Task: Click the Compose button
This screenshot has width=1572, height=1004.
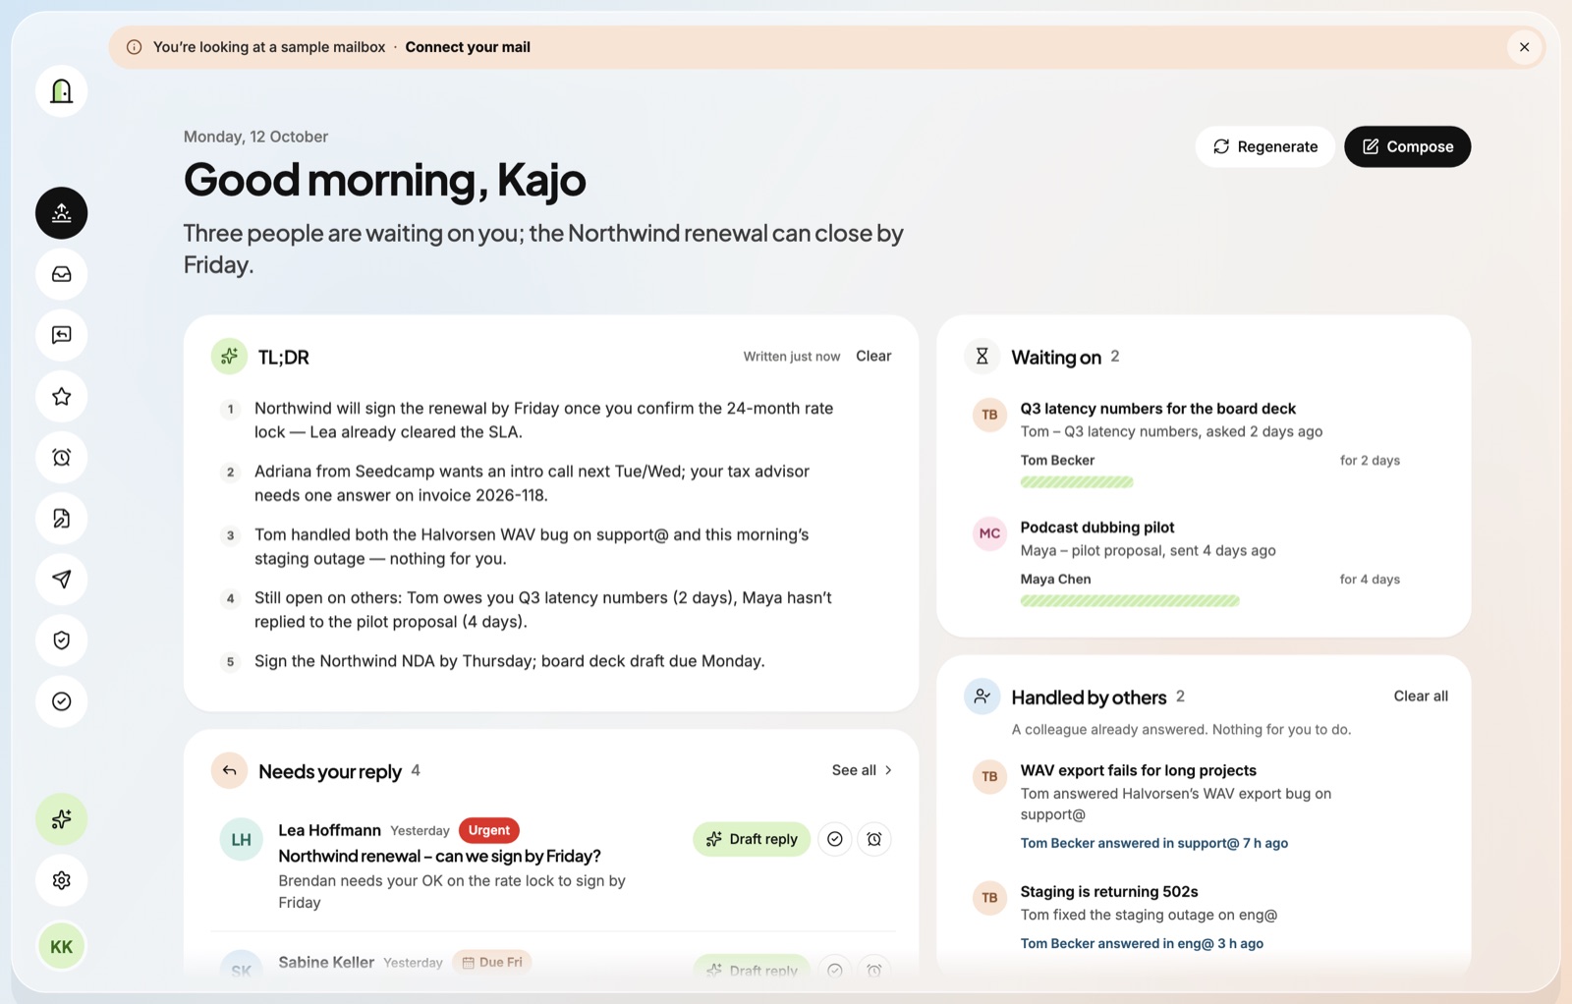Action: click(1407, 146)
